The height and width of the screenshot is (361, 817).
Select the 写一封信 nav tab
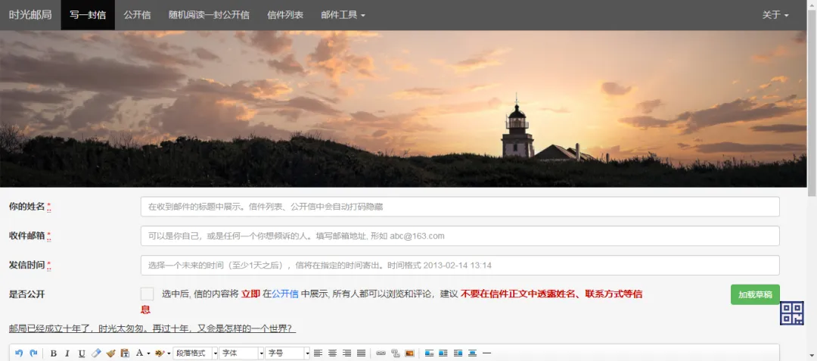click(88, 15)
